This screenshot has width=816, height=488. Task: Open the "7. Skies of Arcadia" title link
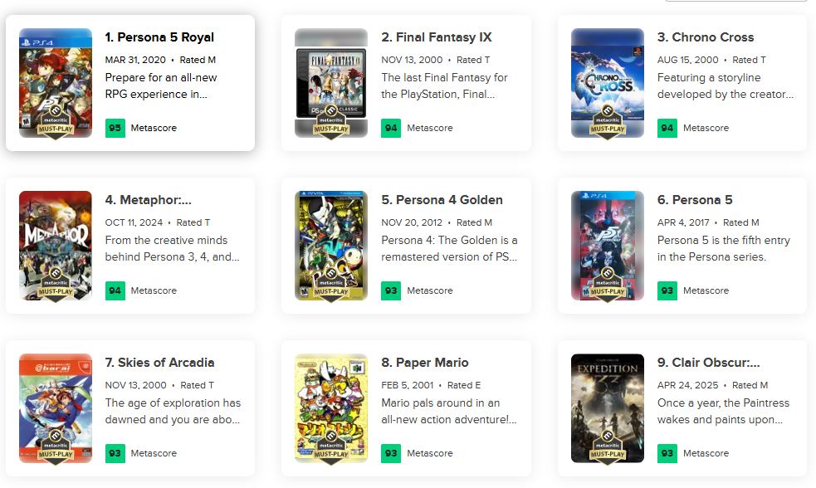pyautogui.click(x=160, y=363)
